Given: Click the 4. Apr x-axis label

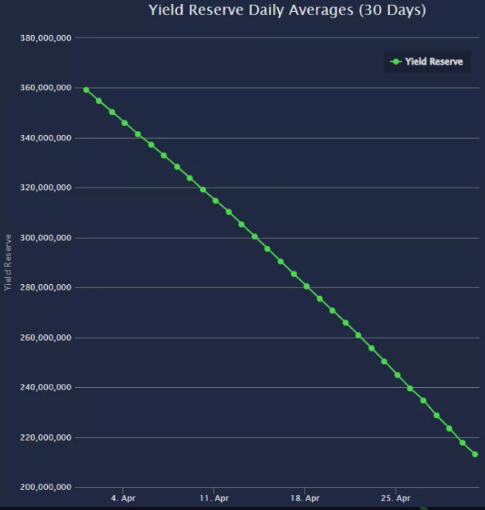Looking at the screenshot, I should tap(123, 499).
